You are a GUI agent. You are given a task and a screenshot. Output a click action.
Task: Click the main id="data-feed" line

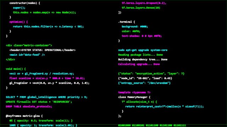point(27,55)
